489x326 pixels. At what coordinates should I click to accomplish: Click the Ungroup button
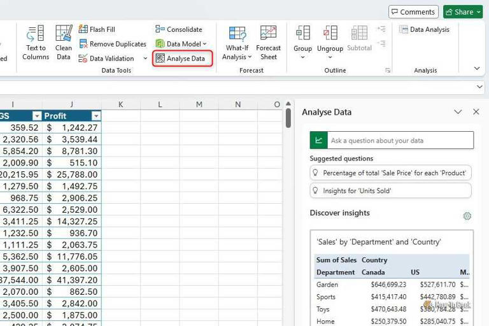click(x=330, y=38)
